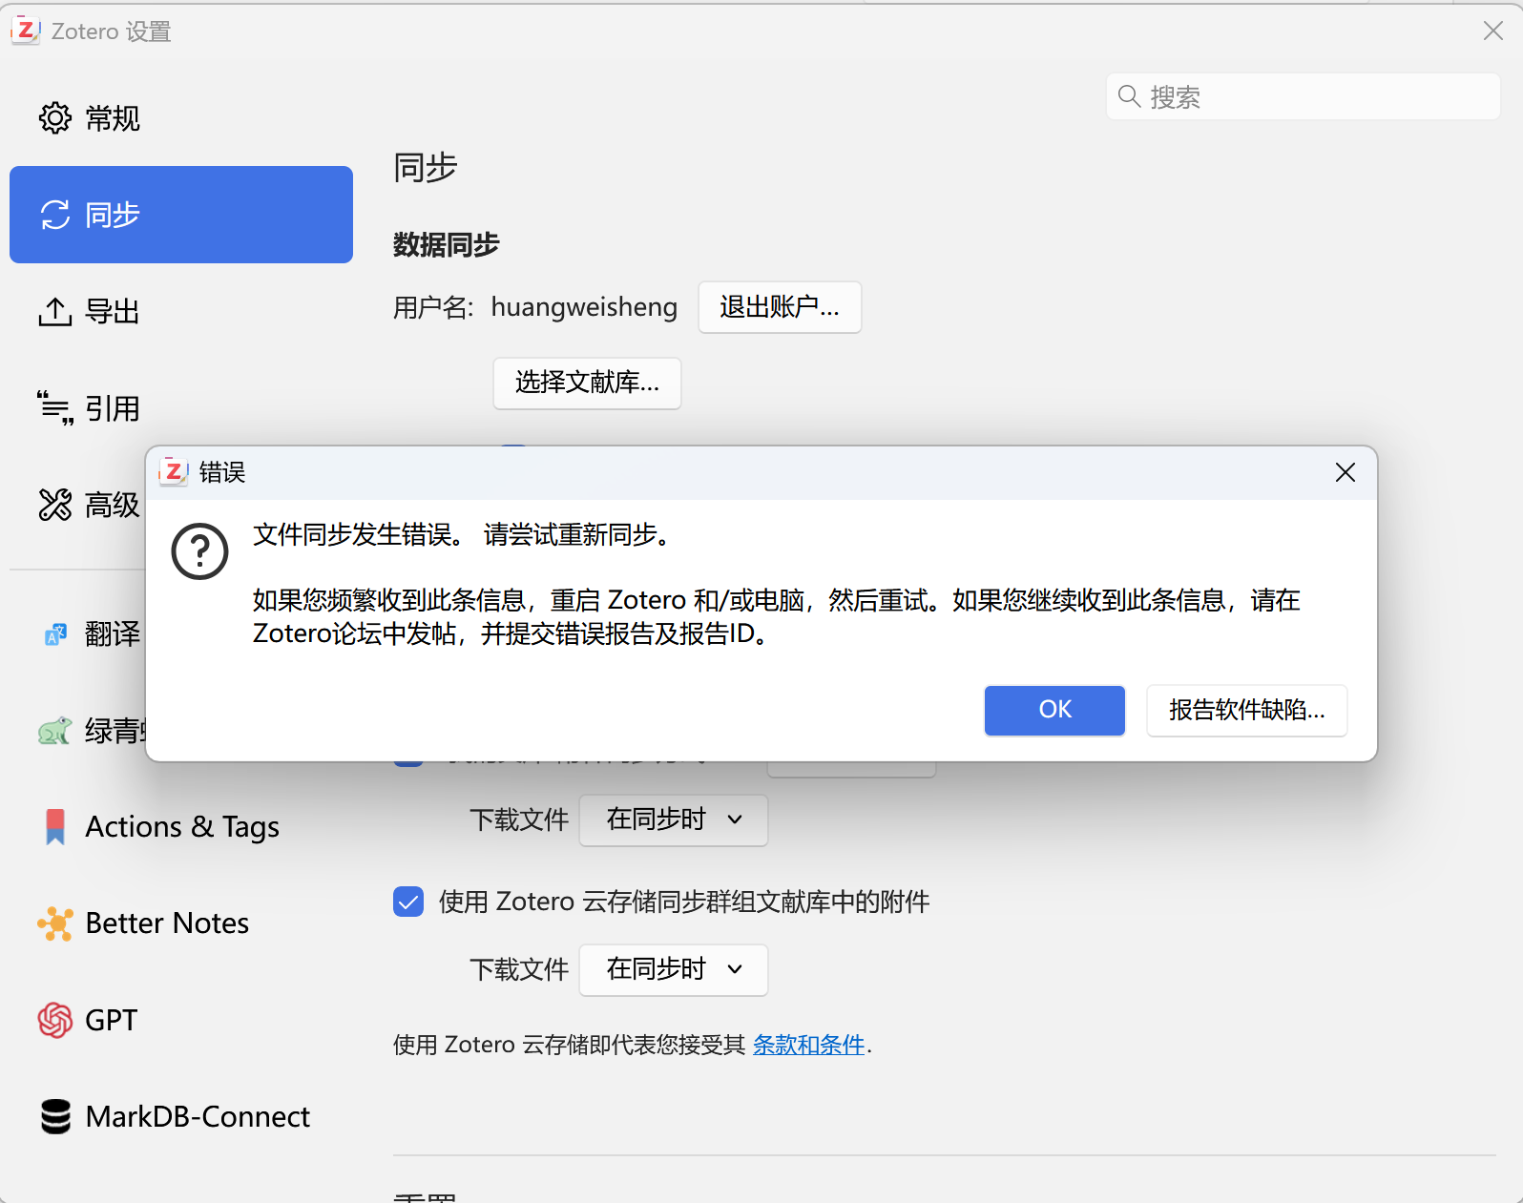
Task: Switch to Better Notes pane
Action: point(181,923)
